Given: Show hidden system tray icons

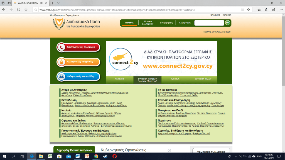Looking at the screenshot, I should [x=236, y=156].
